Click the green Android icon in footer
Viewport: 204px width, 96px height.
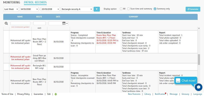pyautogui.click(x=56, y=94)
